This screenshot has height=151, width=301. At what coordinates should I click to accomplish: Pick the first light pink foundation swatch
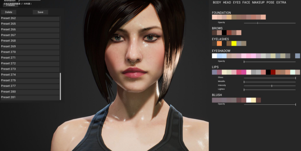coord(215,17)
